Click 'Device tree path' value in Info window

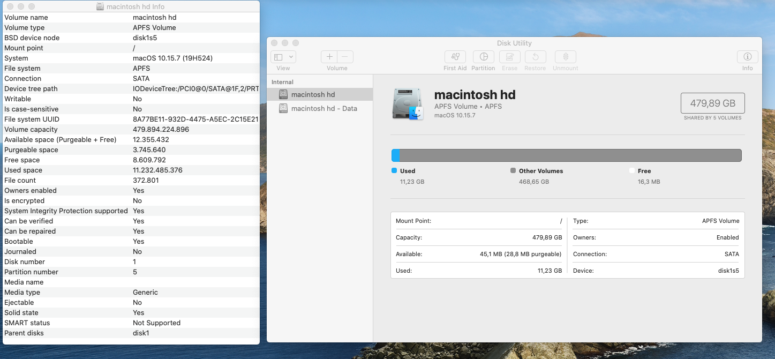195,88
